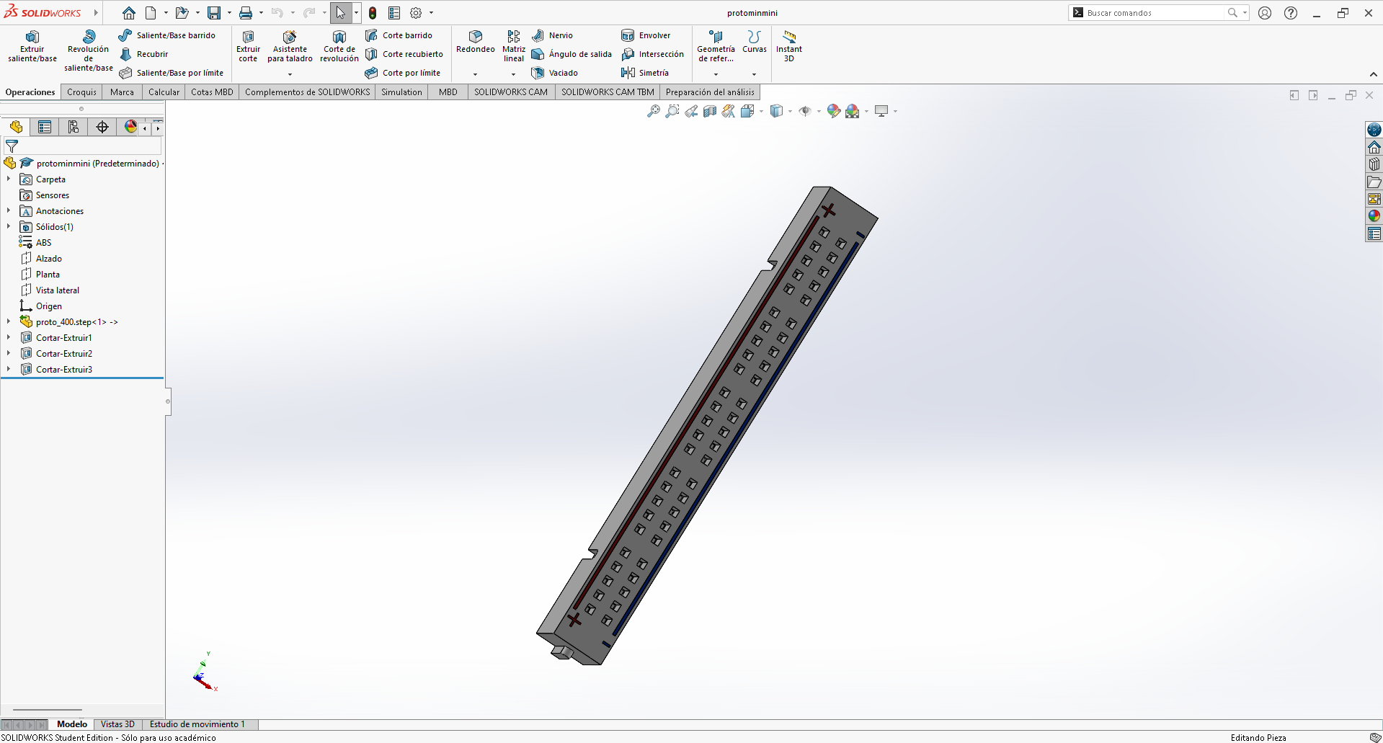Open the DimXpertManager tab icon
Viewport: 1383px width, 743px height.
pyautogui.click(x=102, y=128)
